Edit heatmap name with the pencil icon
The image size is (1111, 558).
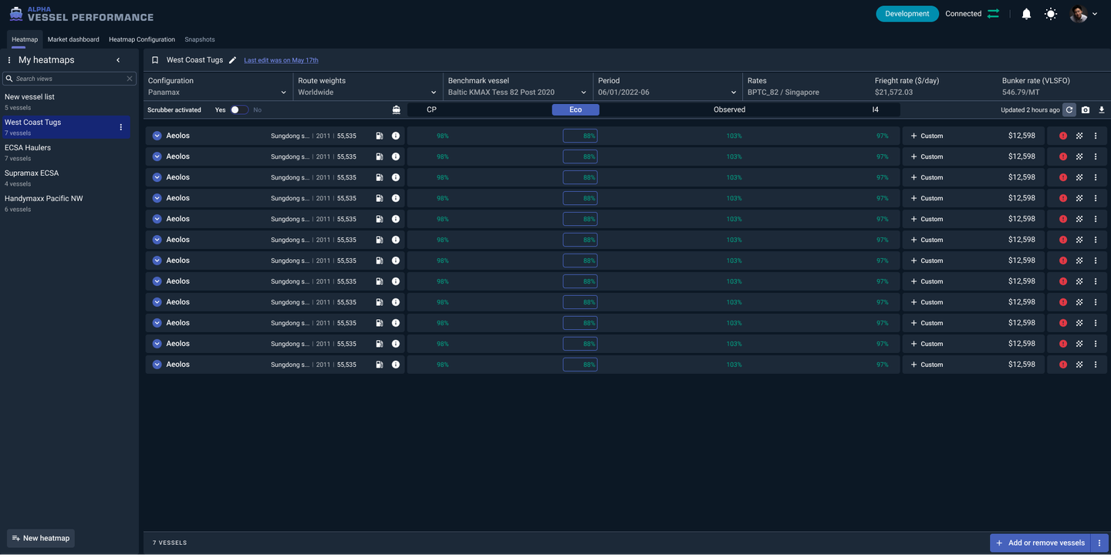click(x=232, y=60)
